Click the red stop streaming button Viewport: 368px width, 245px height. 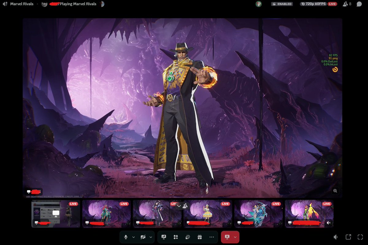point(227,237)
